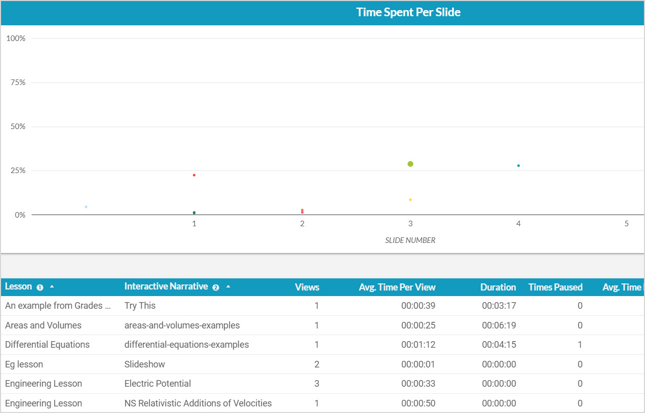
Task: Sort by the Views column header
Action: coord(307,287)
